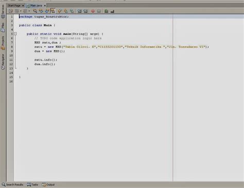
Task: Click the 'dua = new MHS();' line
Action: (x=49, y=51)
